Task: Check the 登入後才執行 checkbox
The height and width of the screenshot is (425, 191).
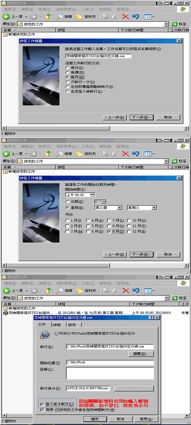Action: [x=42, y=404]
